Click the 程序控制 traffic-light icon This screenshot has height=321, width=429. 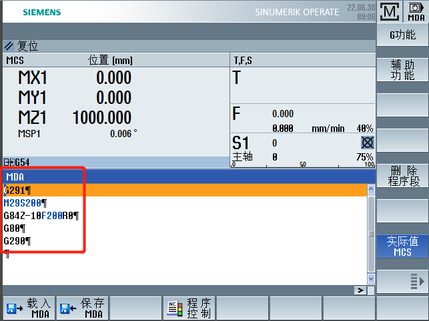[173, 308]
